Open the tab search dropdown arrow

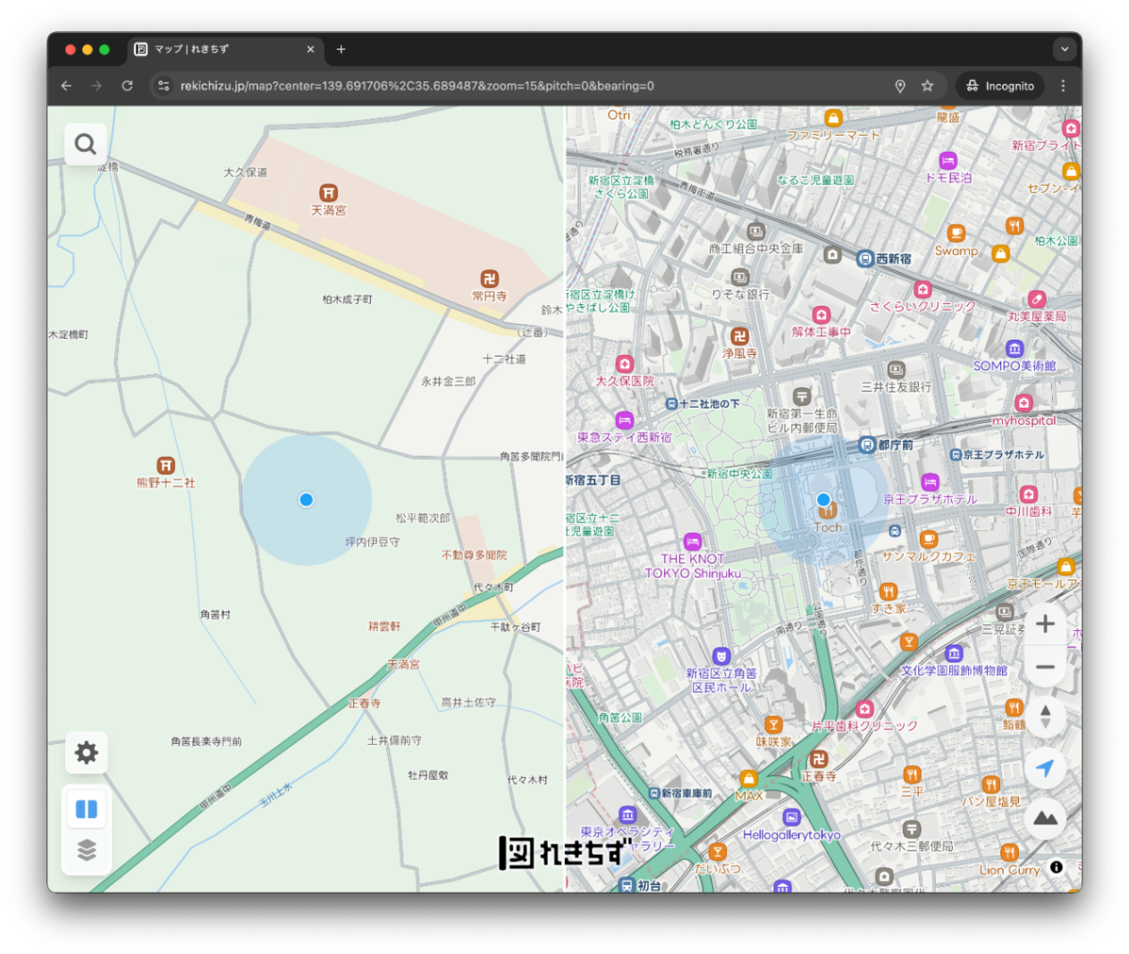coord(1064,49)
